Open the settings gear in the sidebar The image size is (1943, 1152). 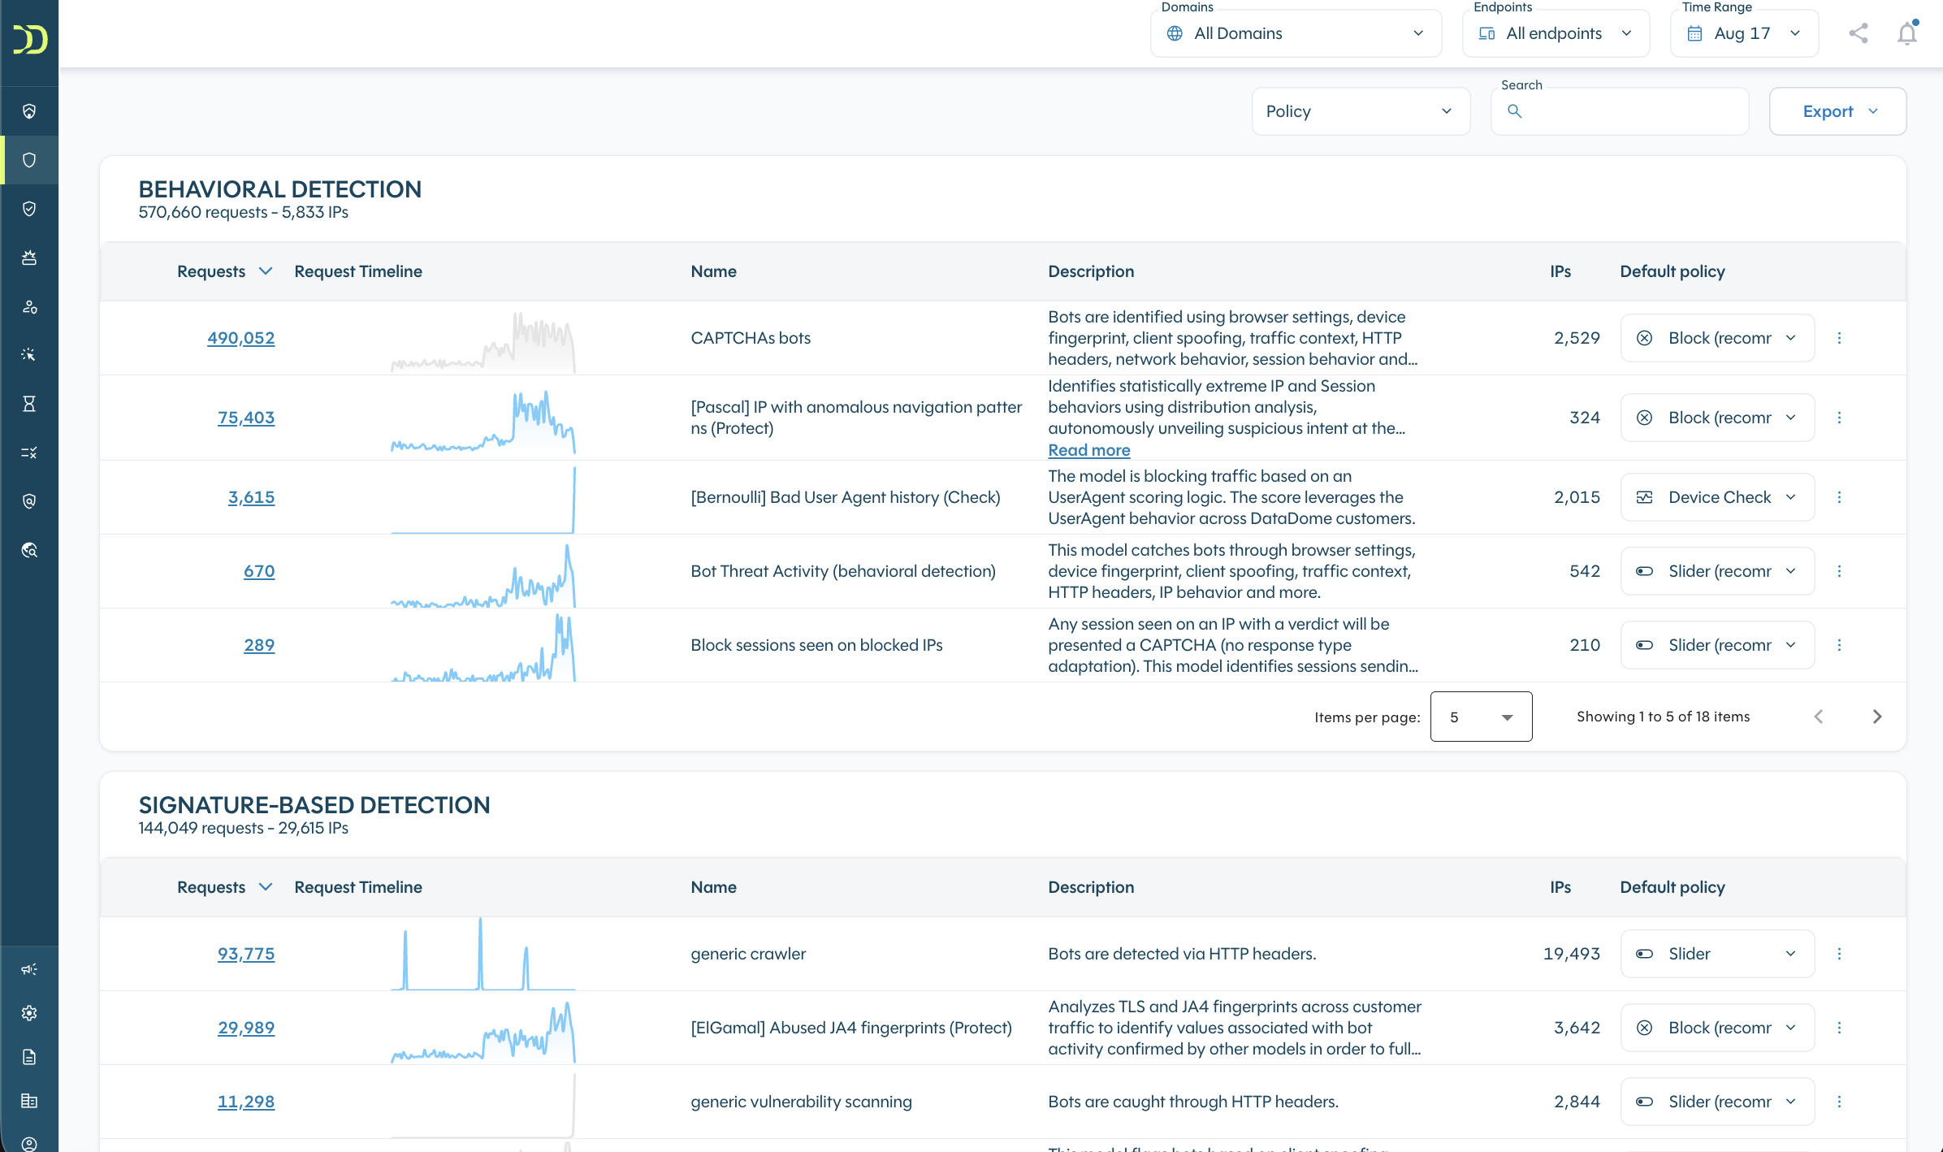[29, 1013]
